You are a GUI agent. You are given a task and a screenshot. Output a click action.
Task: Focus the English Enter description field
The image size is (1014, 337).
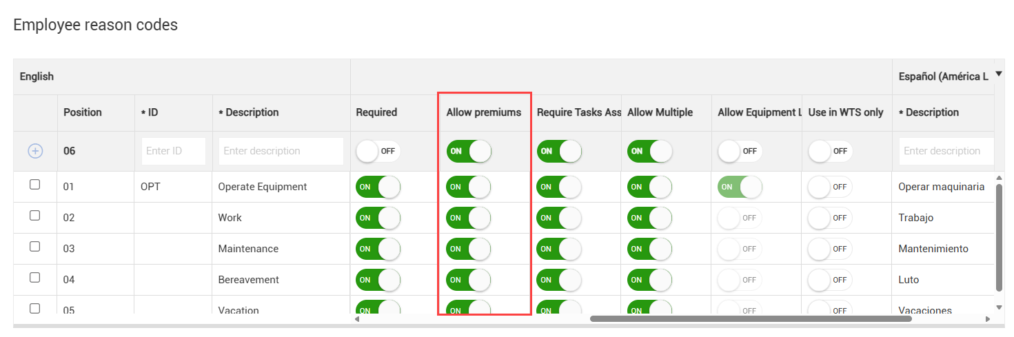[281, 151]
